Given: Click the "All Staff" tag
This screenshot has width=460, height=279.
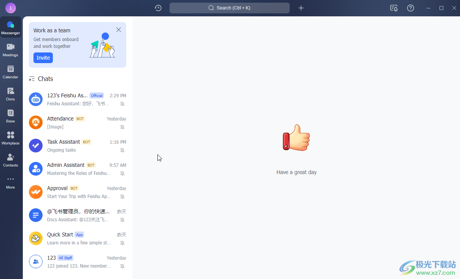Looking at the screenshot, I should pos(65,258).
